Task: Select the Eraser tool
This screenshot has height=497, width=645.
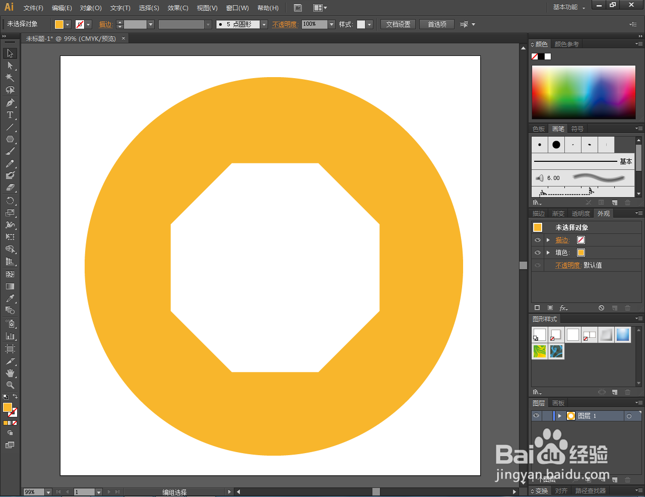Action: click(10, 188)
